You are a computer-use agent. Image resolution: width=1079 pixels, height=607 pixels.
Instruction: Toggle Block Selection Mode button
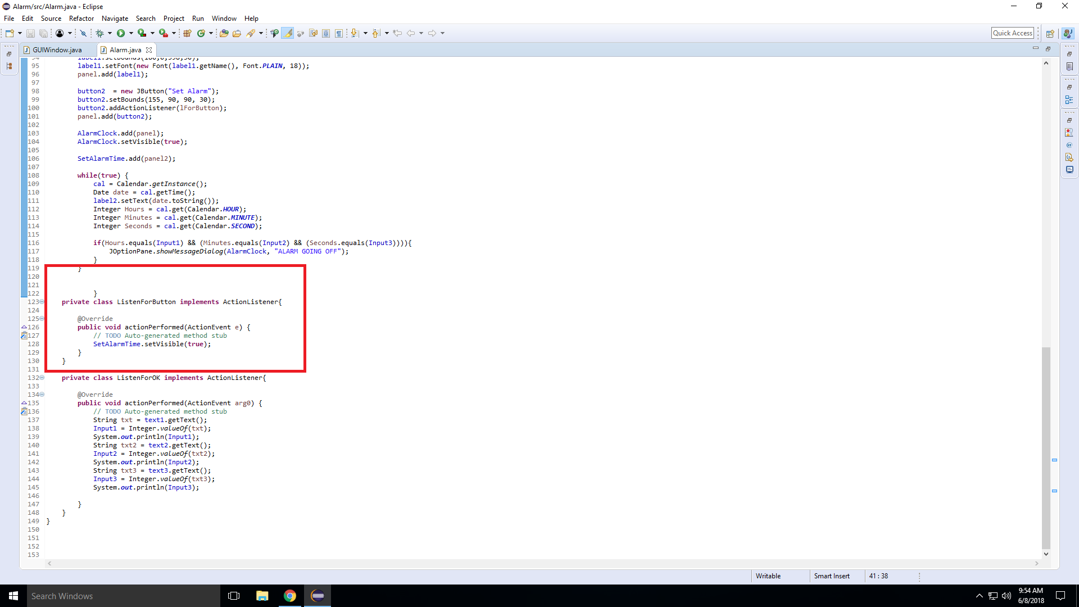(326, 33)
